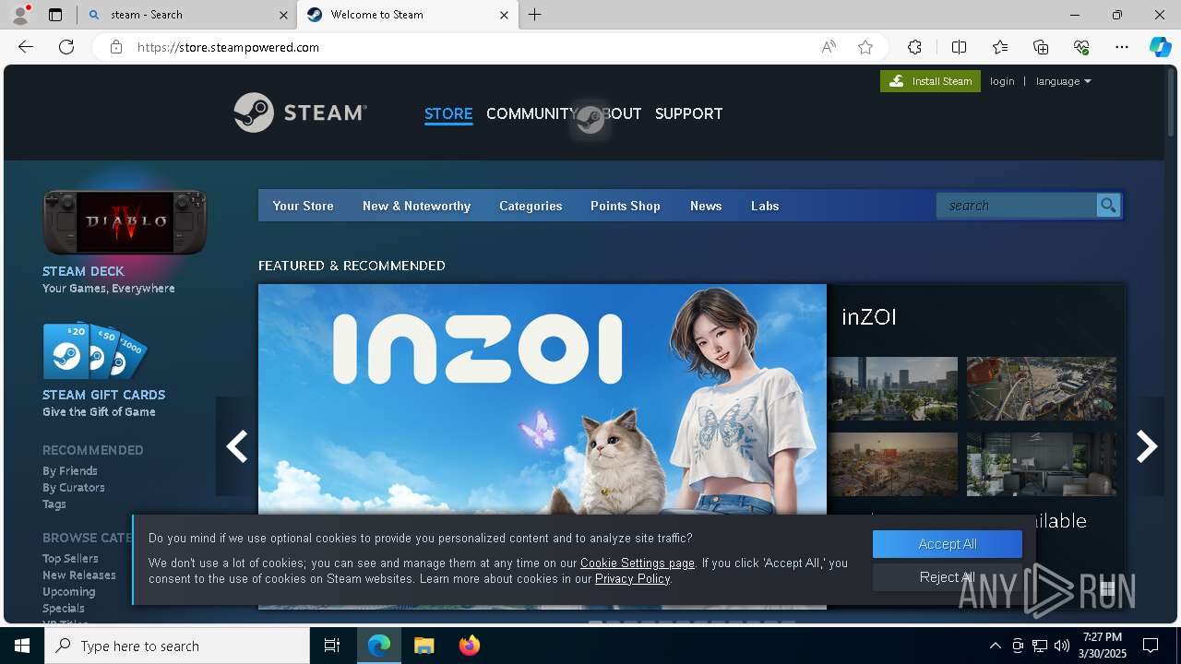
Task: Open Specials link in sidebar
Action: coord(64,608)
